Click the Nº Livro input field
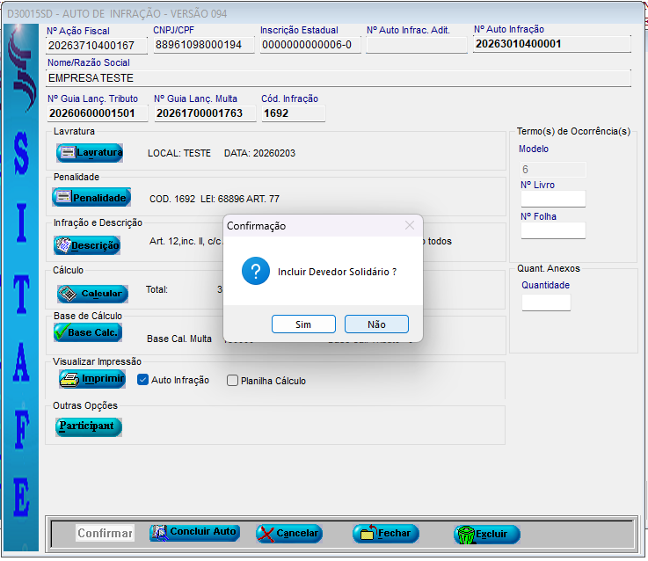648x561 pixels. coord(552,199)
